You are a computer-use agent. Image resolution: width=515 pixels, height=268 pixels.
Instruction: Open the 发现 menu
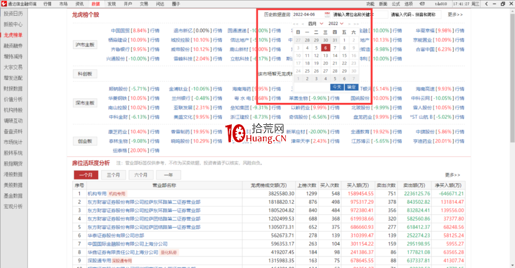tap(112, 4)
